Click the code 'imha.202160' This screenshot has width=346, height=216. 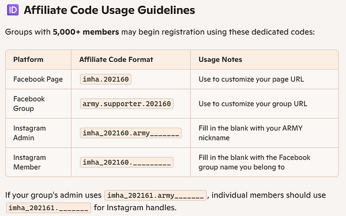click(x=106, y=79)
